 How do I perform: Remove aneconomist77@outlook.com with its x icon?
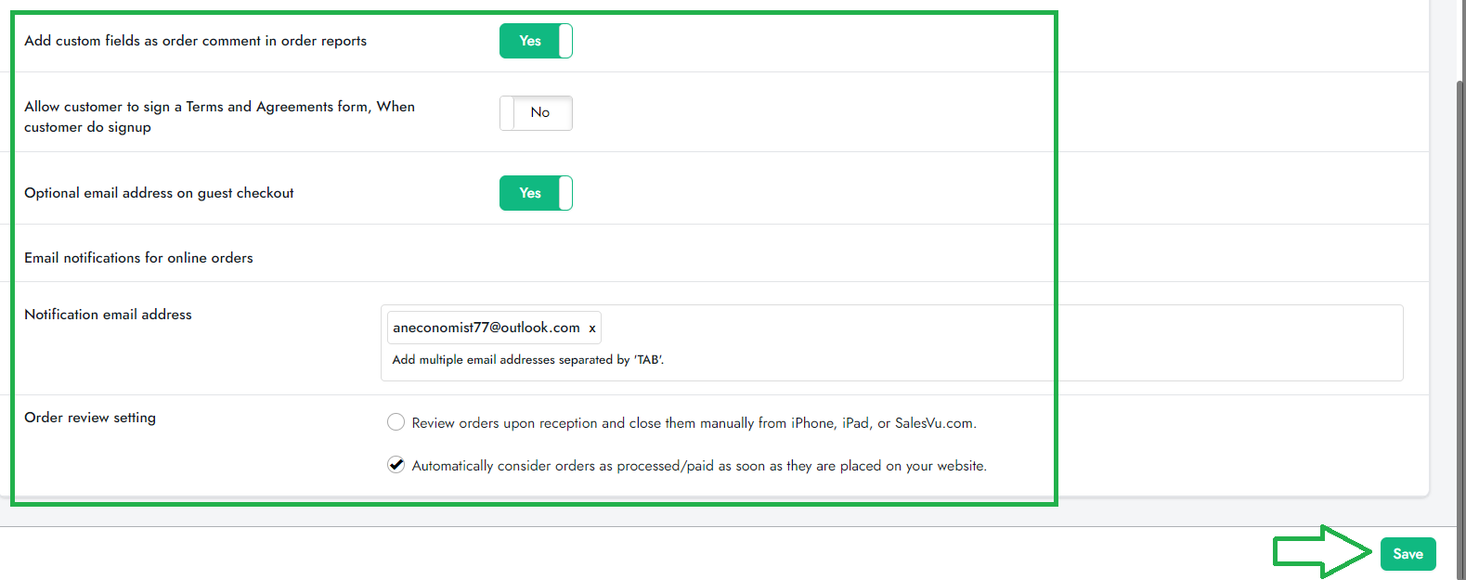click(x=592, y=329)
